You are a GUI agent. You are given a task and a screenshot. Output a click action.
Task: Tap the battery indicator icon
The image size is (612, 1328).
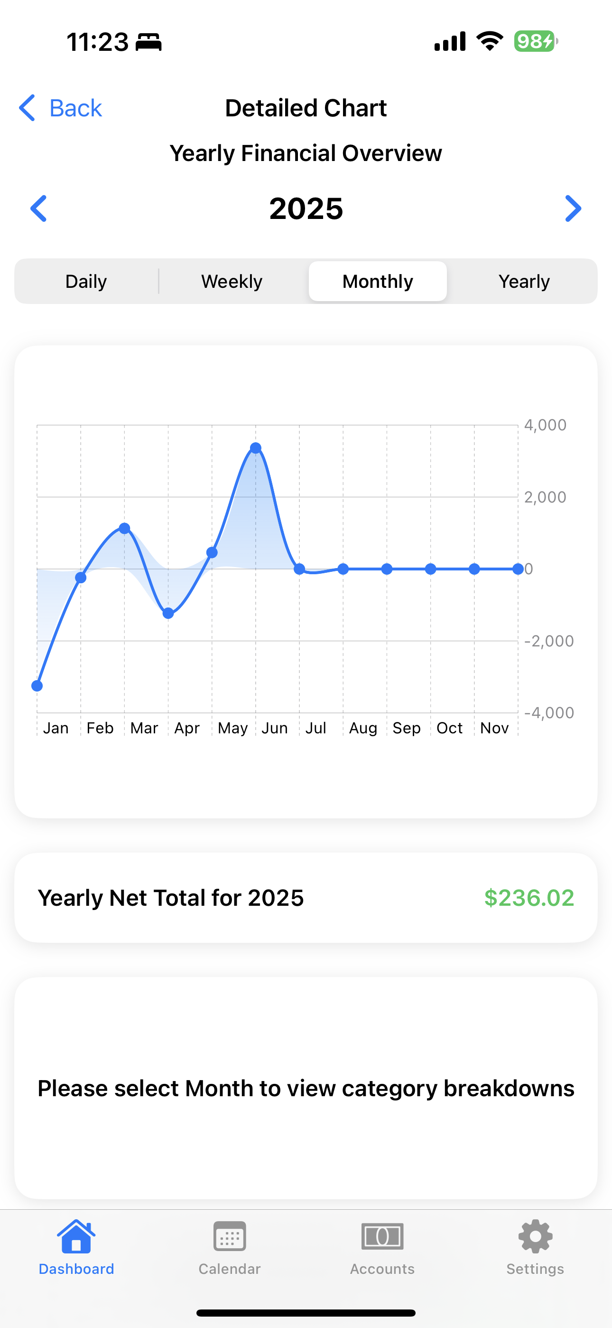(x=536, y=41)
